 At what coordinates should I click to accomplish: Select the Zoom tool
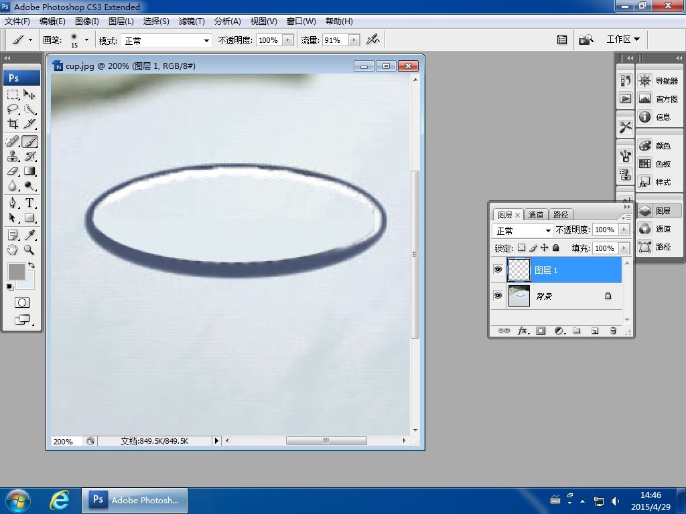tap(29, 250)
